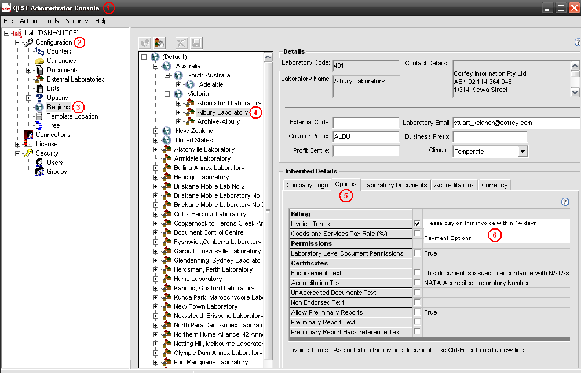581x373 pixels.
Task: Click the External Code input field
Action: click(x=366, y=123)
